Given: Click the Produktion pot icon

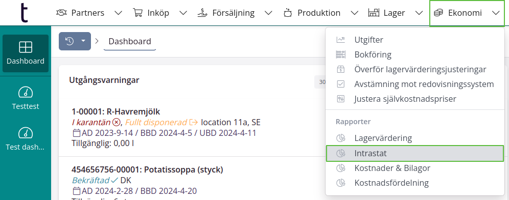Looking at the screenshot, I should (288, 13).
